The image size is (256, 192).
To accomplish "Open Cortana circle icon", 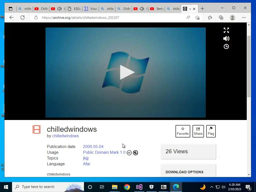I will (x=90, y=187).
